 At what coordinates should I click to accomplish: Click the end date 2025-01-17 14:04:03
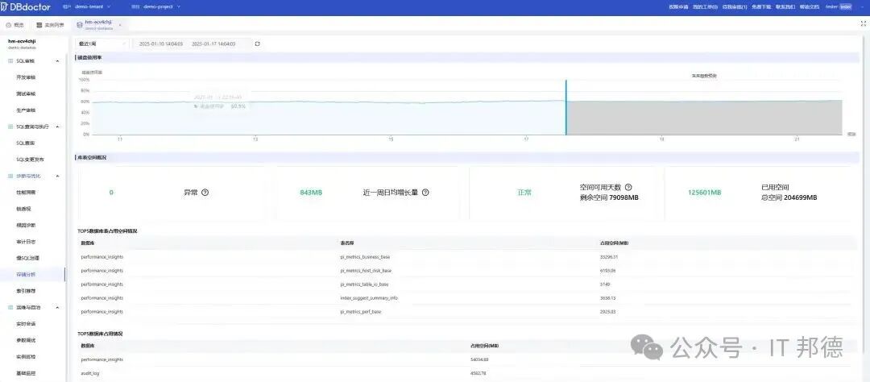213,44
